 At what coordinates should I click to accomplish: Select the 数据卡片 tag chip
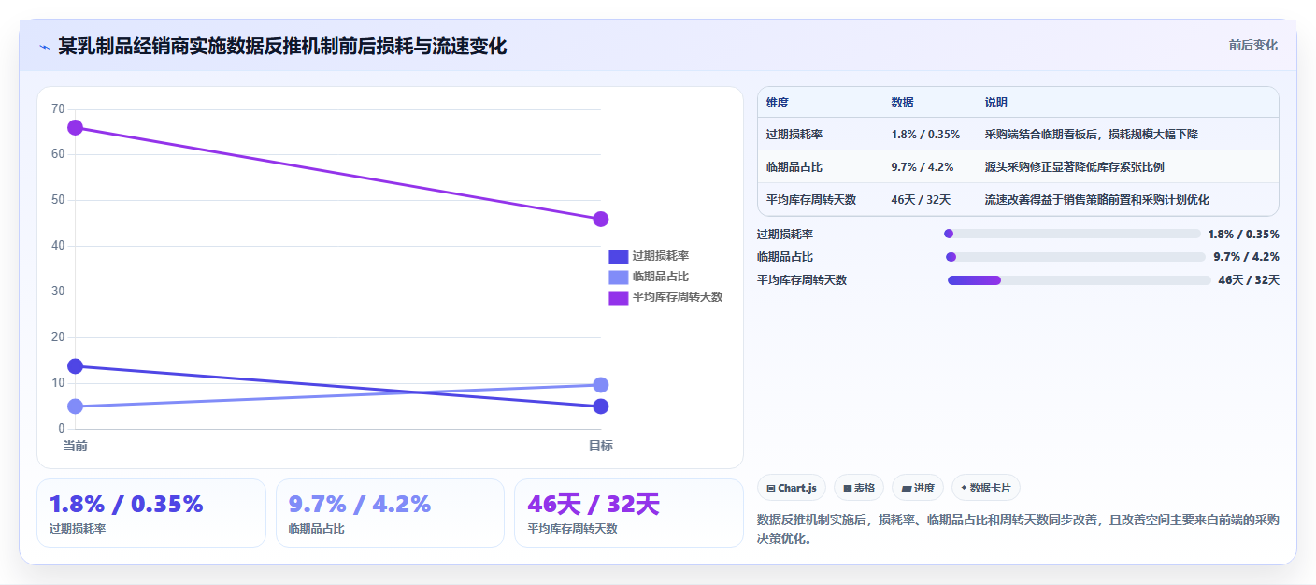(986, 488)
